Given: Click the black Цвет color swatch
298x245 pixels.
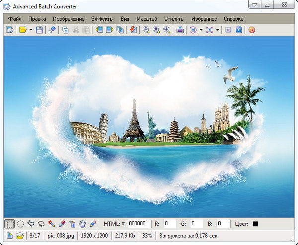Looking at the screenshot, I should [x=255, y=224].
